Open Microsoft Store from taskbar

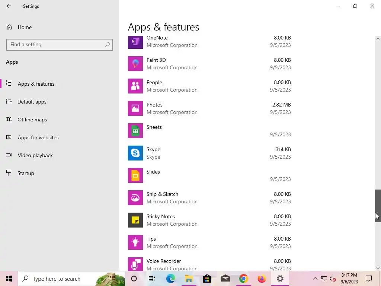coord(207,279)
